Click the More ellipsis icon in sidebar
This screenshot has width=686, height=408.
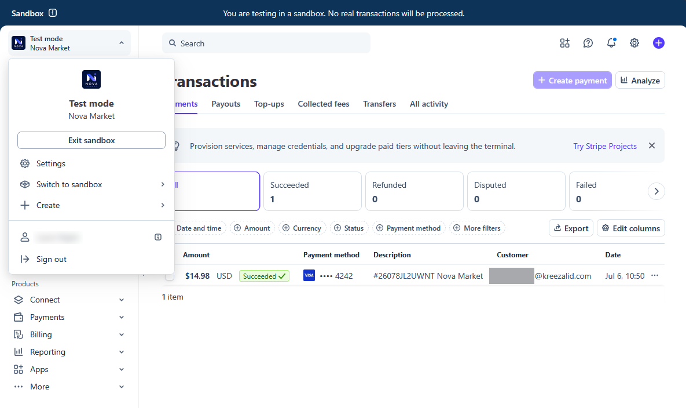19,387
